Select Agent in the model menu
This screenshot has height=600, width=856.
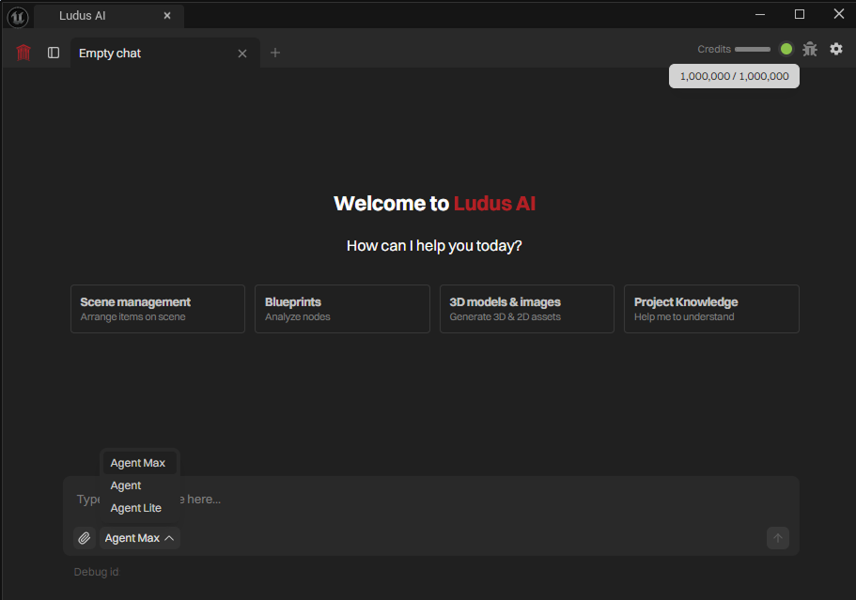click(x=140, y=485)
